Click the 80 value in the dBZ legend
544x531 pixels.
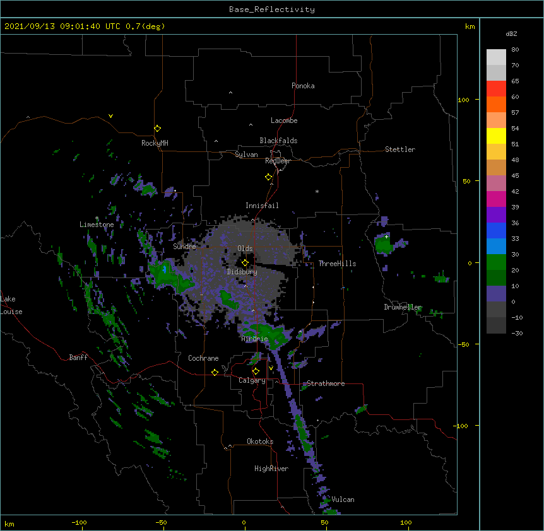click(515, 50)
